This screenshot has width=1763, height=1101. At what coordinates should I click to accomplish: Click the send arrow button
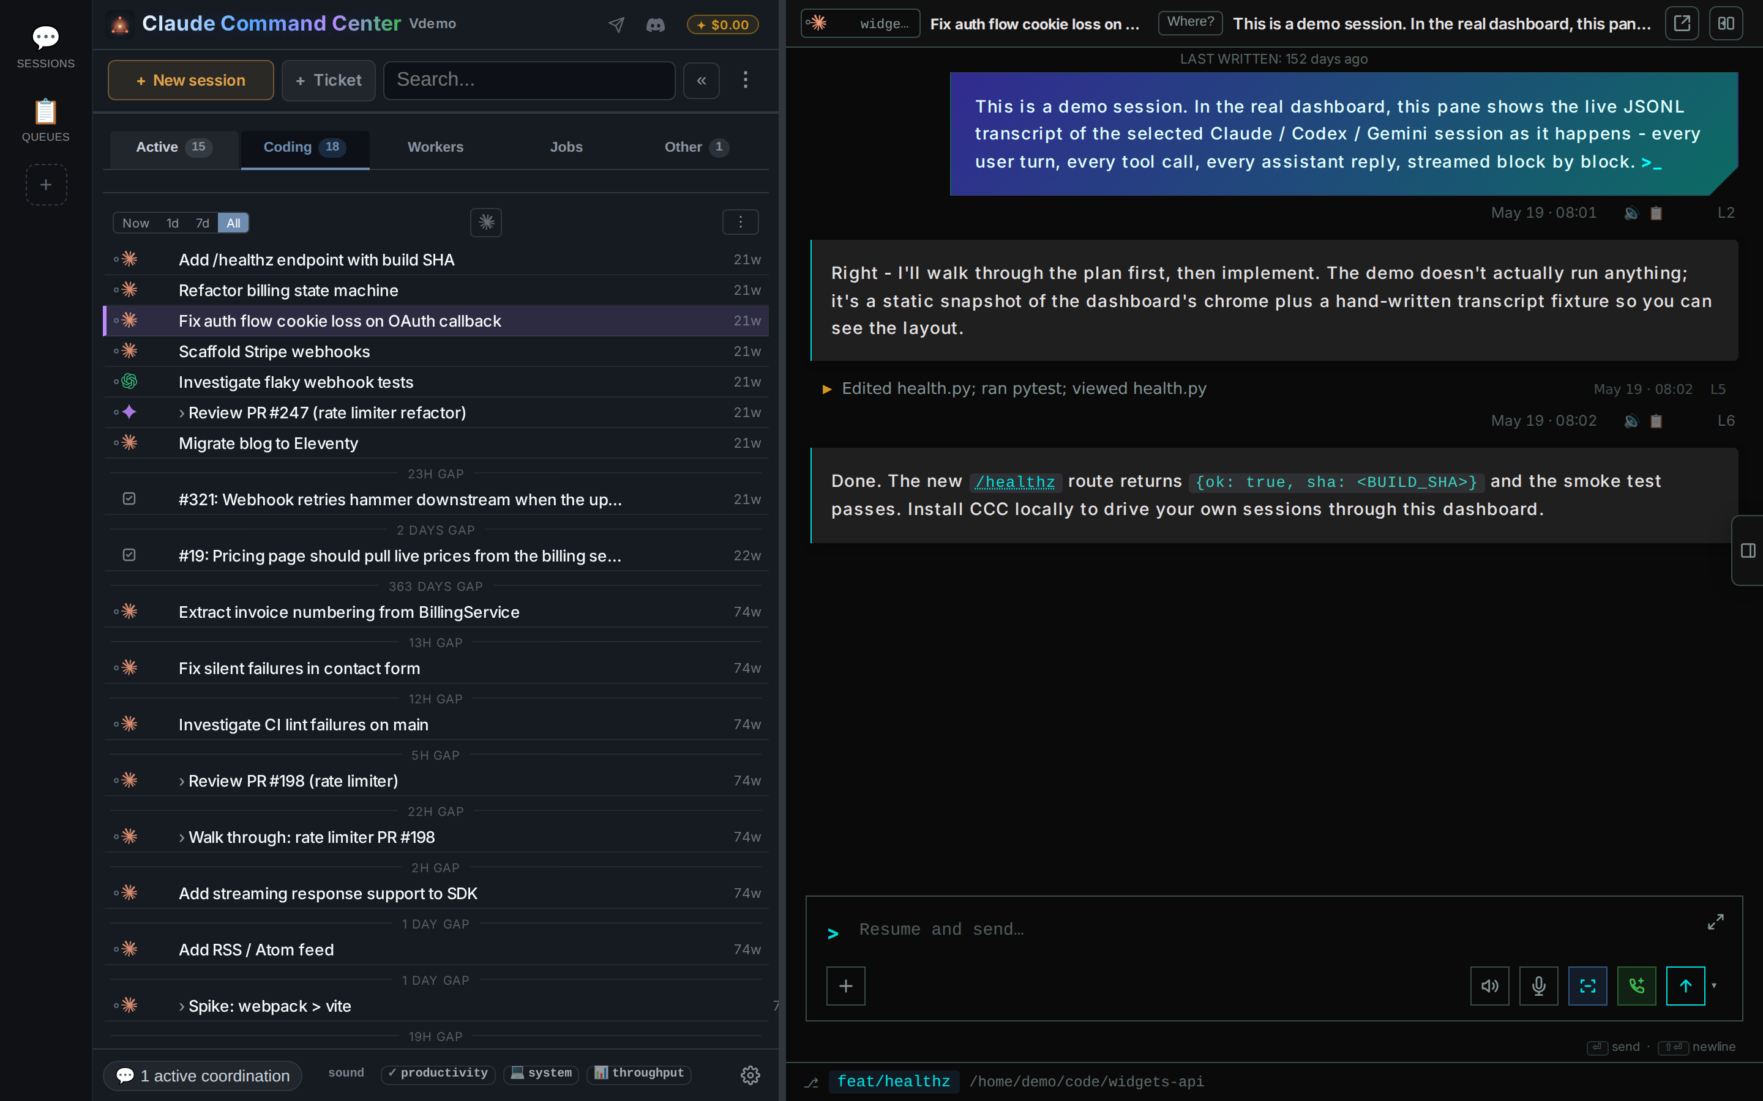point(1685,986)
